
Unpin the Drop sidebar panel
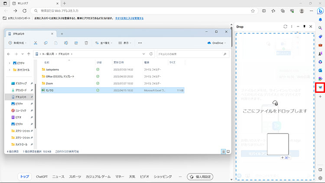(x=304, y=26)
